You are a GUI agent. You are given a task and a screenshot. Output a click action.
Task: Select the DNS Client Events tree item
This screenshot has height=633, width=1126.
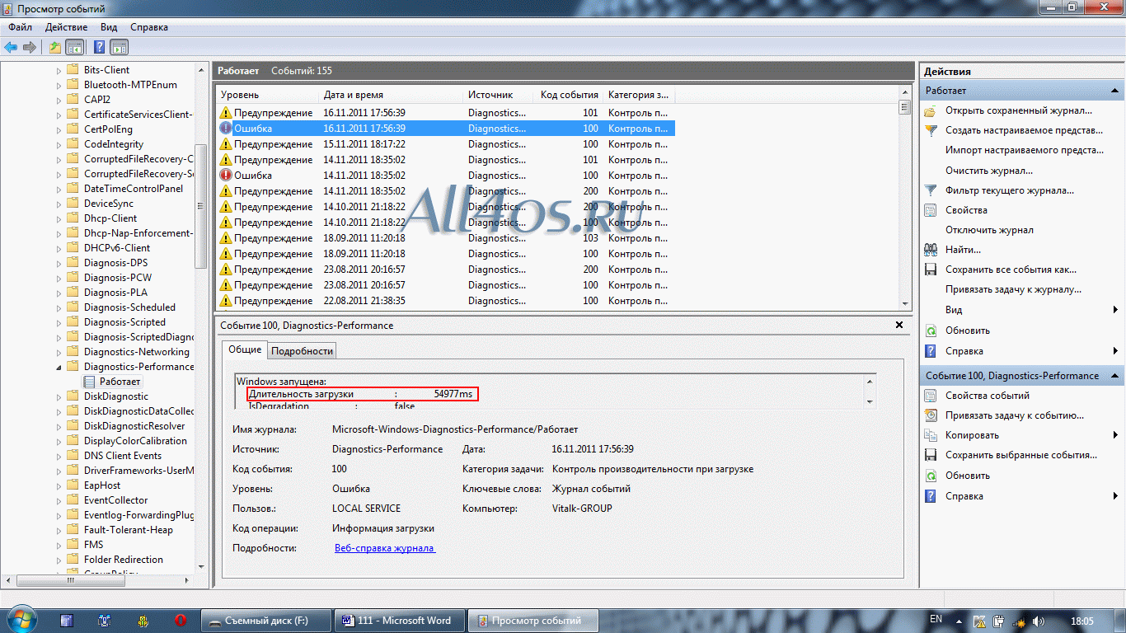(123, 456)
